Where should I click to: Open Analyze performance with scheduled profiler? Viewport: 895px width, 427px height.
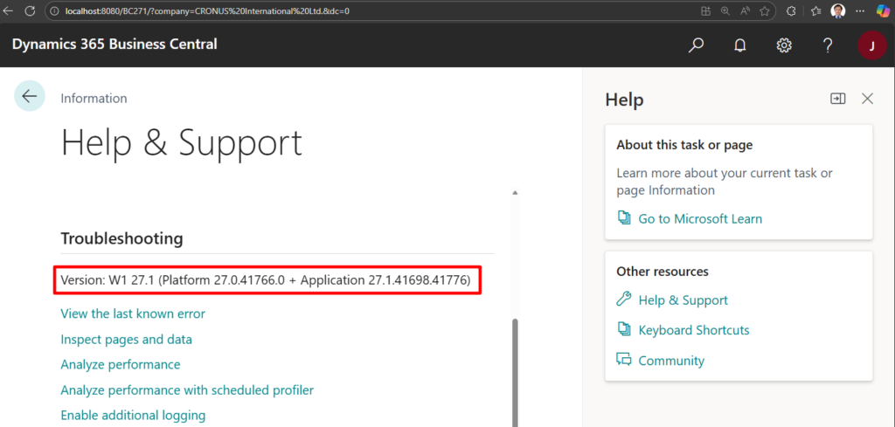(186, 389)
